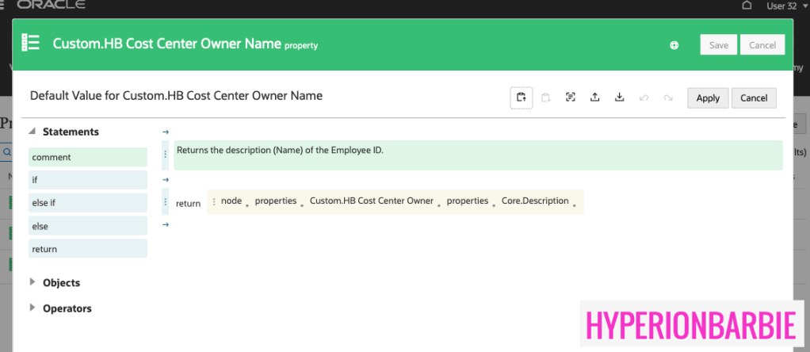Cancel the default value expression editor
The height and width of the screenshot is (352, 810).
[x=754, y=98]
